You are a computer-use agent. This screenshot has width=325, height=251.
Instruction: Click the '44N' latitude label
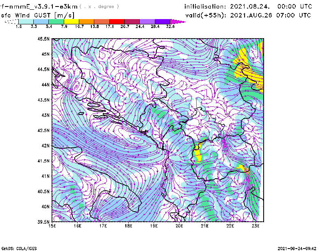coord(45,84)
